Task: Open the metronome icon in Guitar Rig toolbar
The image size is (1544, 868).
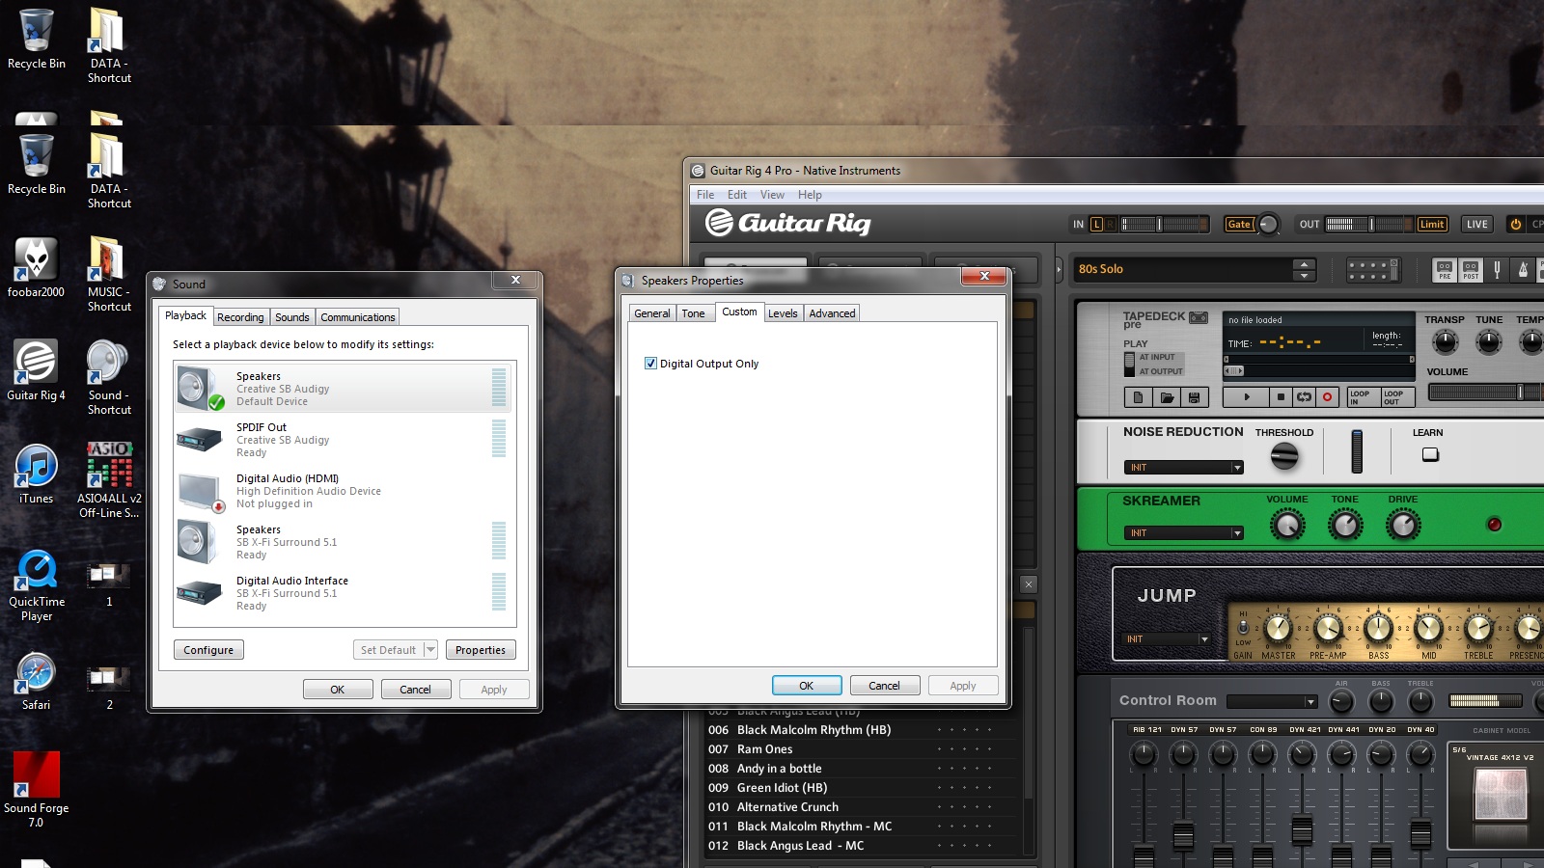Action: (x=1523, y=269)
